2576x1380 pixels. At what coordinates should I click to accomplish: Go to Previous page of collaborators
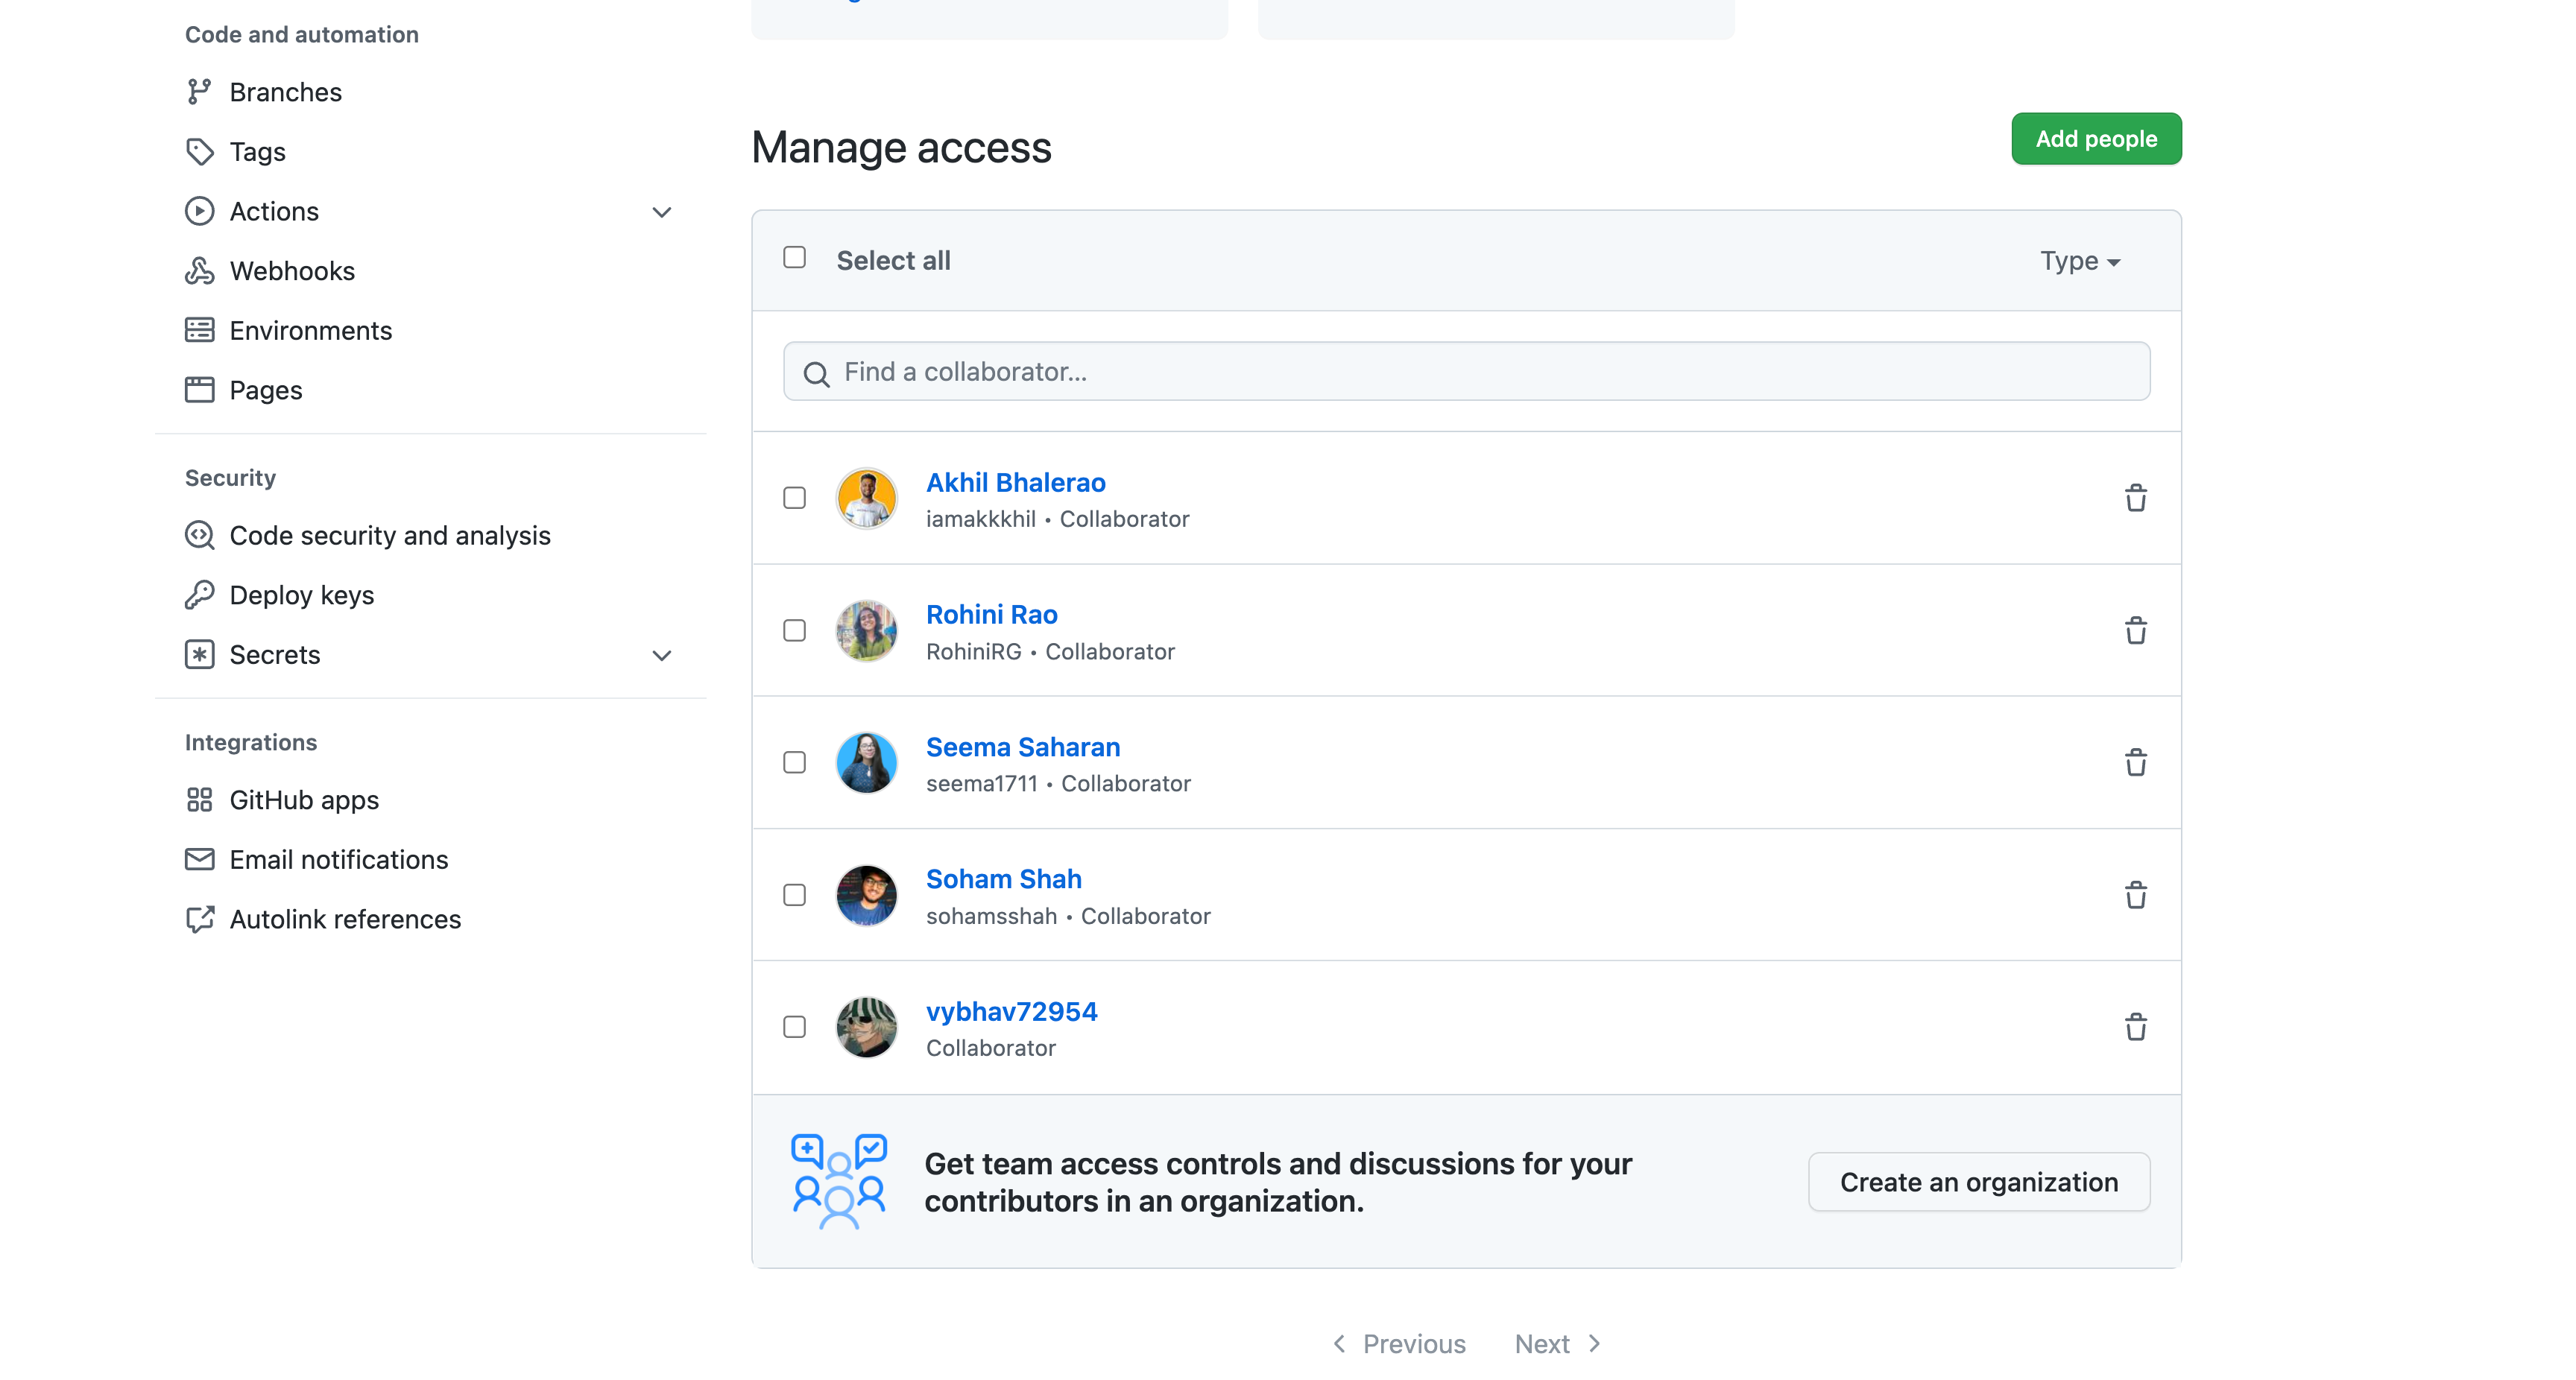(x=1399, y=1344)
